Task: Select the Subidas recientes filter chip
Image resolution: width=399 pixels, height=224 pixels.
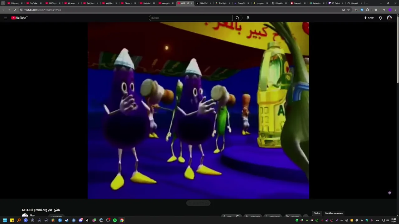Action: (x=334, y=213)
